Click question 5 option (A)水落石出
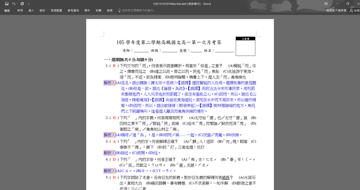 click(247, 177)
